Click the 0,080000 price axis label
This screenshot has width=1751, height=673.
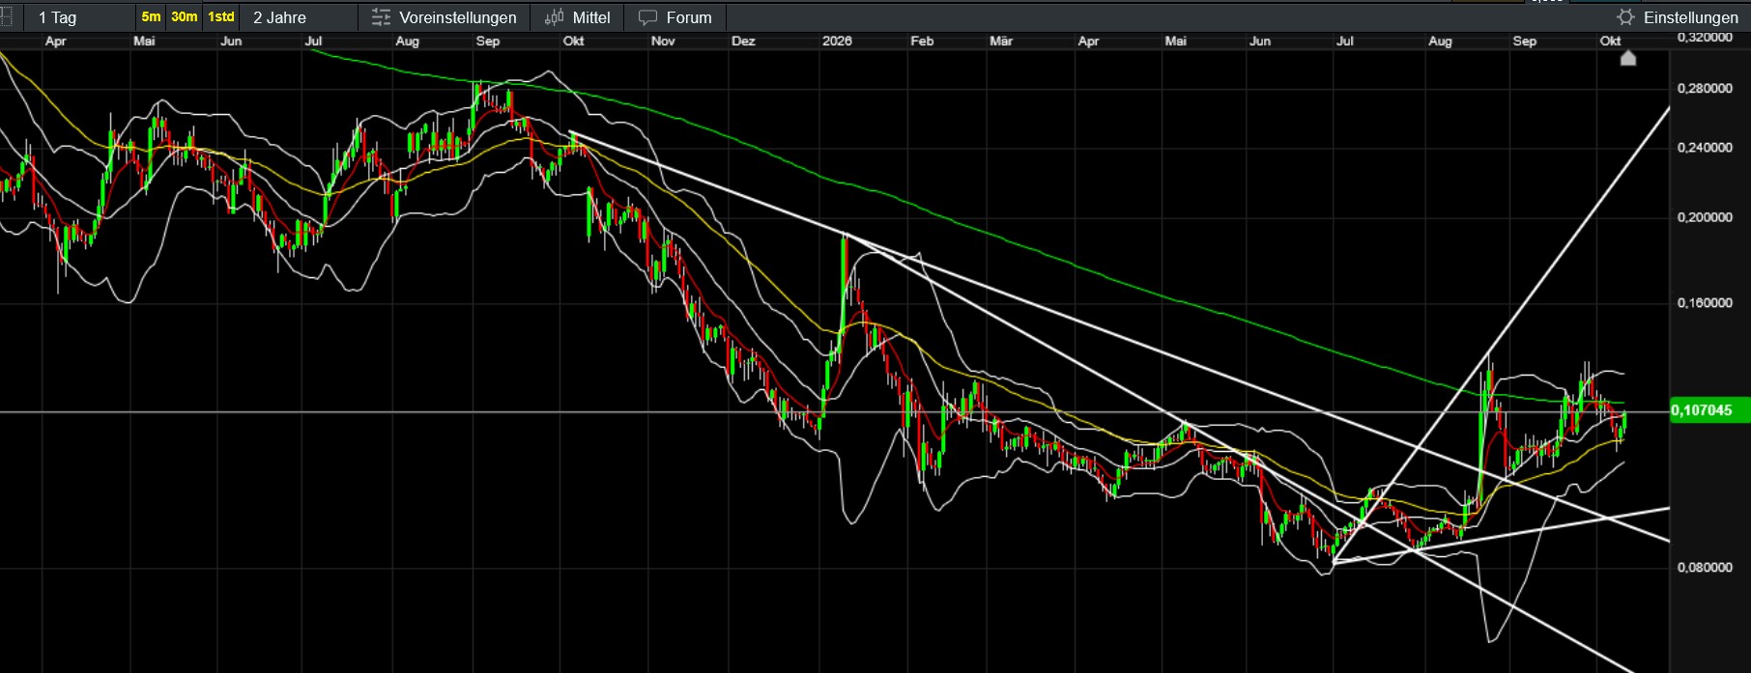[1705, 568]
